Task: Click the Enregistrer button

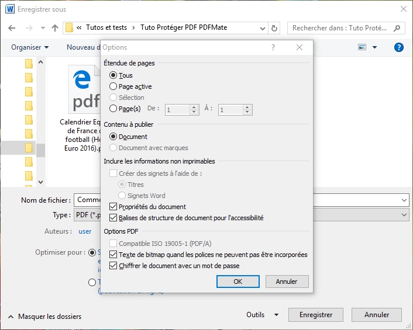Action: pyautogui.click(x=315, y=315)
